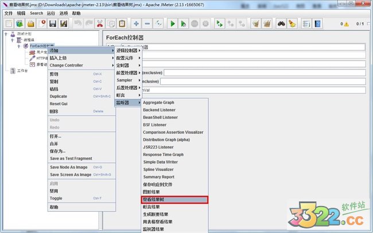Image resolution: width=373 pixels, height=233 pixels.
Task: Click the Help book toolbar icon
Action: pyautogui.click(x=317, y=24)
